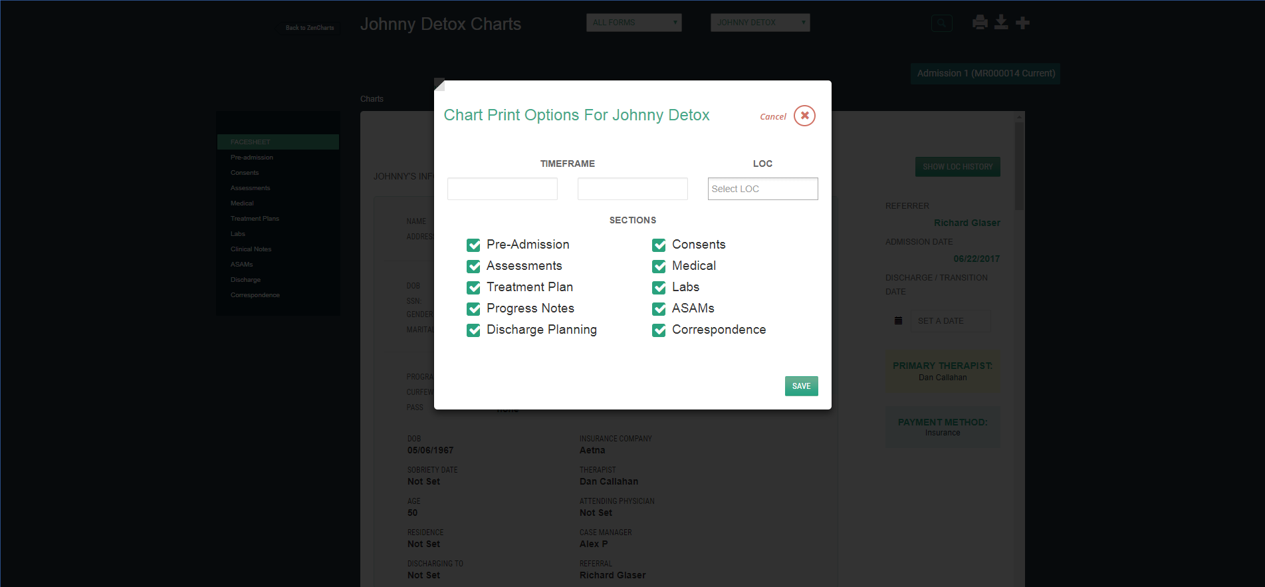Click the download icon in header

pyautogui.click(x=1001, y=23)
